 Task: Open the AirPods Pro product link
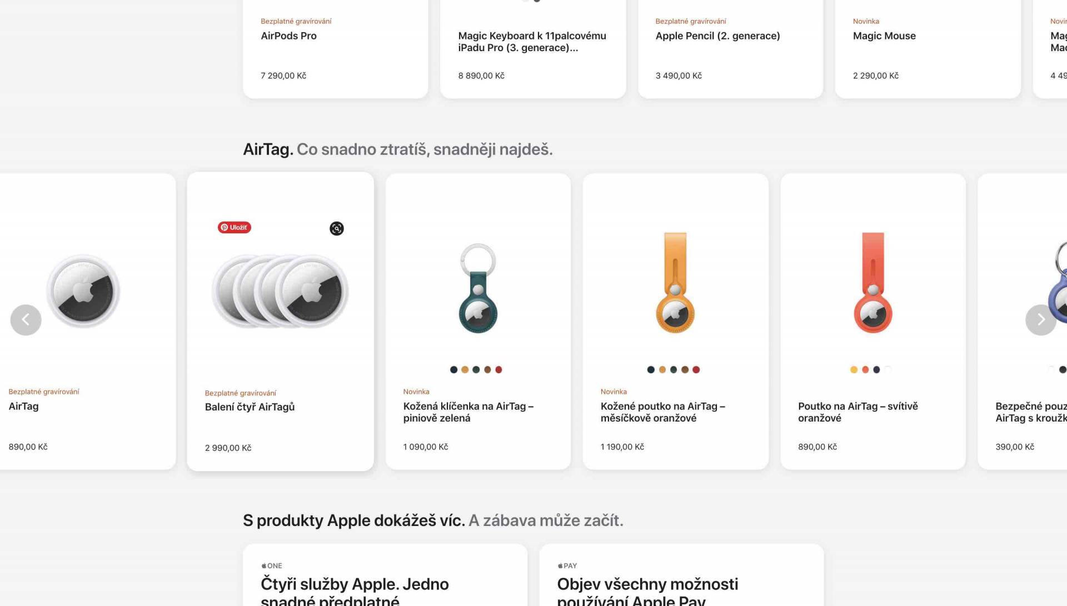click(288, 36)
